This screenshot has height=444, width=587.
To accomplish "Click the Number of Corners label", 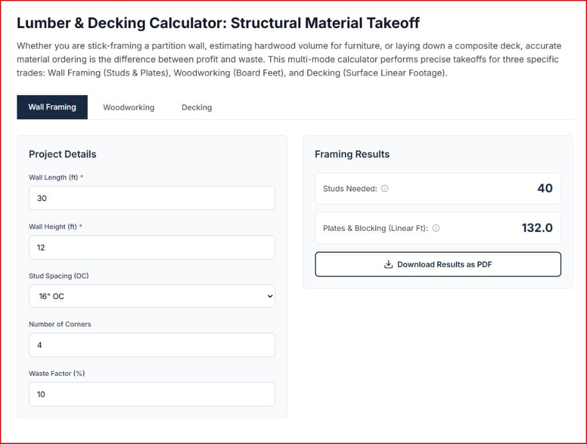I will (60, 324).
